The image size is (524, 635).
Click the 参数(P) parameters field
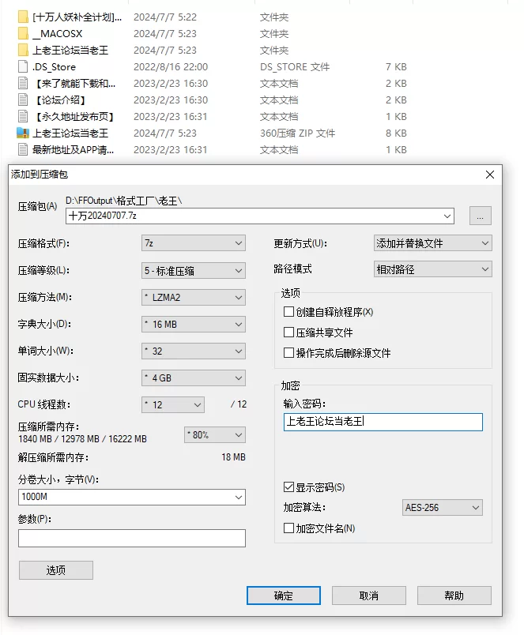(132, 538)
